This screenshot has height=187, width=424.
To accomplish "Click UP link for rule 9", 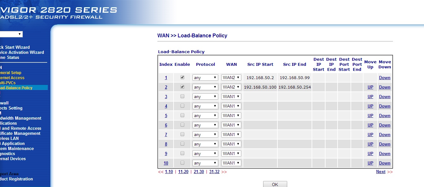I will [370, 153].
